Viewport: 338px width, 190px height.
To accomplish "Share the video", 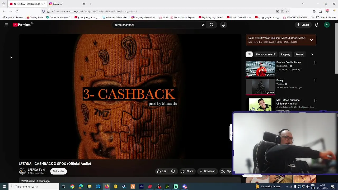I will 187,171.
